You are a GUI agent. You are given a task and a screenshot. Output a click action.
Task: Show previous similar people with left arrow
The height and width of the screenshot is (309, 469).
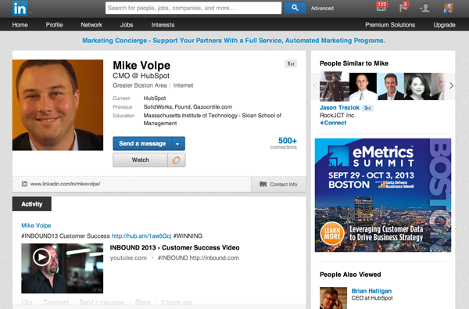coord(315,86)
